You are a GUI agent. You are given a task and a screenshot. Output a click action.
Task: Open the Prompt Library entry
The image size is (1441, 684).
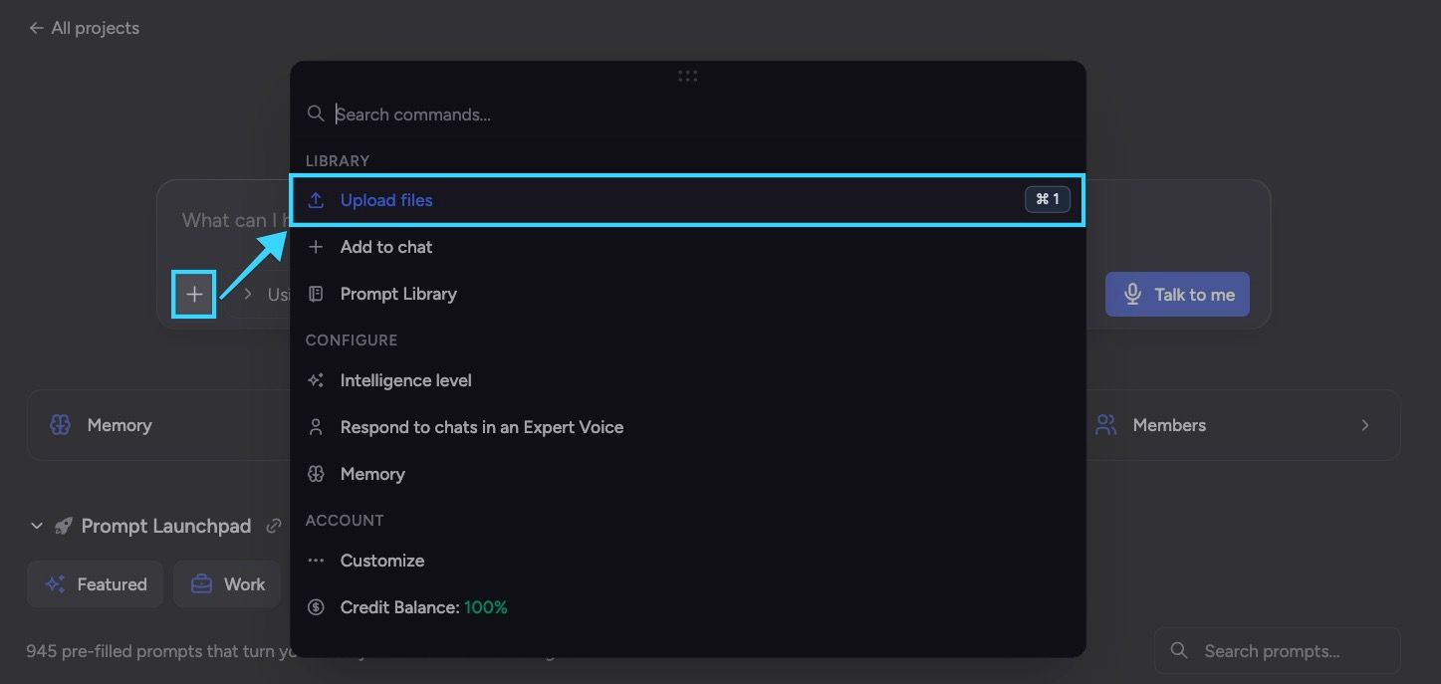click(686, 294)
